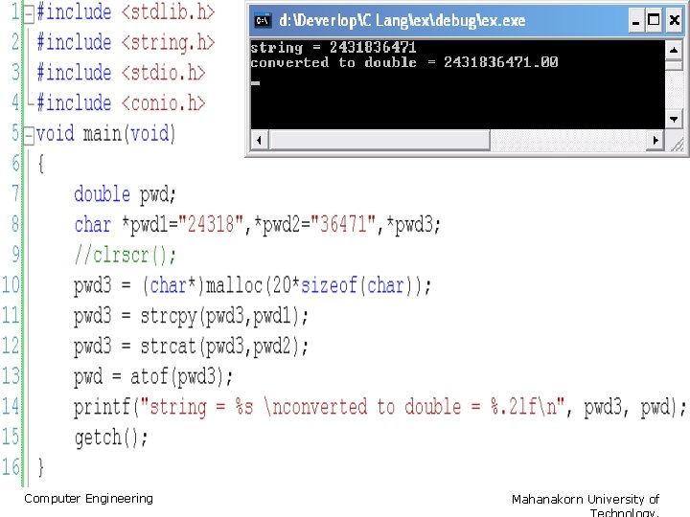Screen dimensions: 690x517
Task: Click on the atof(pwd3) call
Action: pos(180,377)
